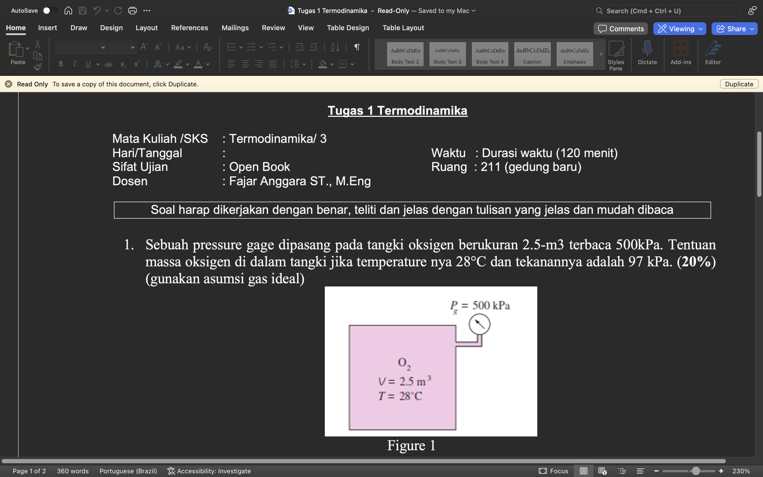
Task: Open the Insert ribbon tab
Action: (47, 28)
